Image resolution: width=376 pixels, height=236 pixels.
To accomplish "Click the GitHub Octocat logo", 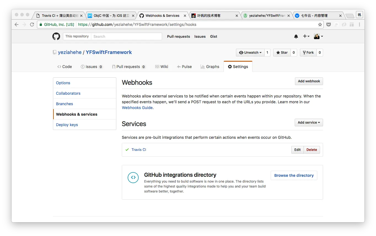I will [x=56, y=36].
